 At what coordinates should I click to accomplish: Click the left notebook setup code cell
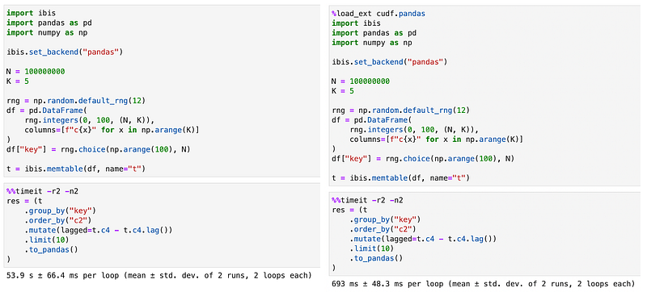click(162, 91)
